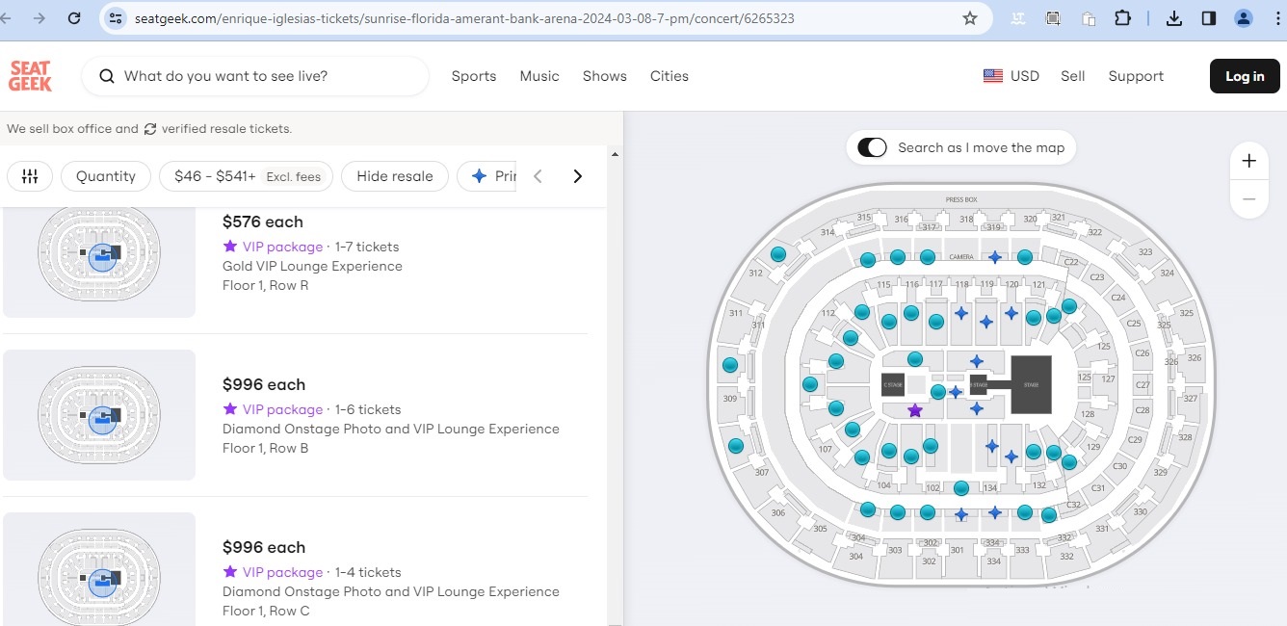Toggle Search as I move the map

pyautogui.click(x=872, y=147)
